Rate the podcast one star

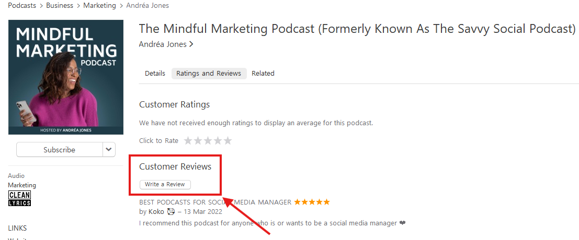click(188, 141)
